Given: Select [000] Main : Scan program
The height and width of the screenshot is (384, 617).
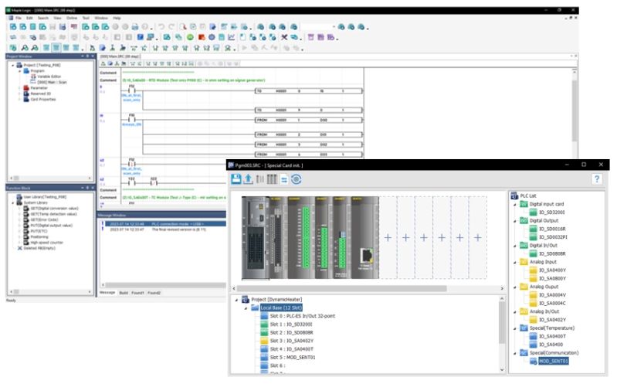Looking at the screenshot, I should pyautogui.click(x=52, y=82).
